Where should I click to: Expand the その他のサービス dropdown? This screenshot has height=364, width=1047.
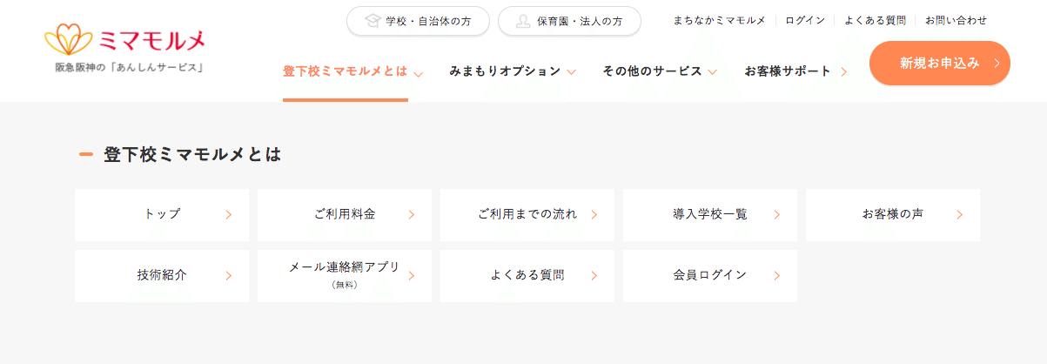(x=660, y=71)
